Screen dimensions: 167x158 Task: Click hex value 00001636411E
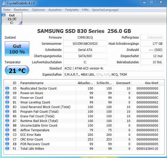[147, 149]
